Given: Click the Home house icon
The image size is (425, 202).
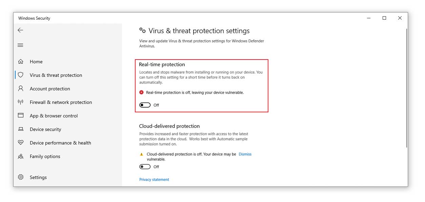Looking at the screenshot, I should pos(21,62).
